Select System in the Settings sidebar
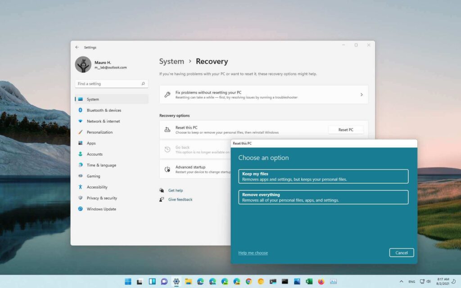This screenshot has width=461, height=288. pyautogui.click(x=112, y=99)
